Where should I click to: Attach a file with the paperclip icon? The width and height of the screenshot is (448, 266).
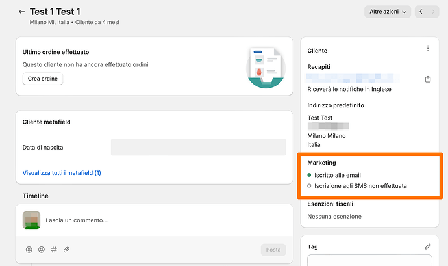tap(66, 249)
